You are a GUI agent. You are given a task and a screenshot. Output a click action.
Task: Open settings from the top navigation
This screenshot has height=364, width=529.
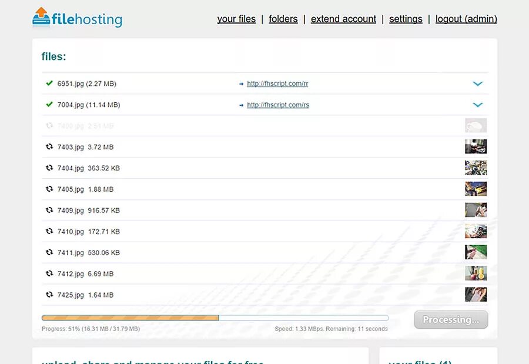[406, 19]
